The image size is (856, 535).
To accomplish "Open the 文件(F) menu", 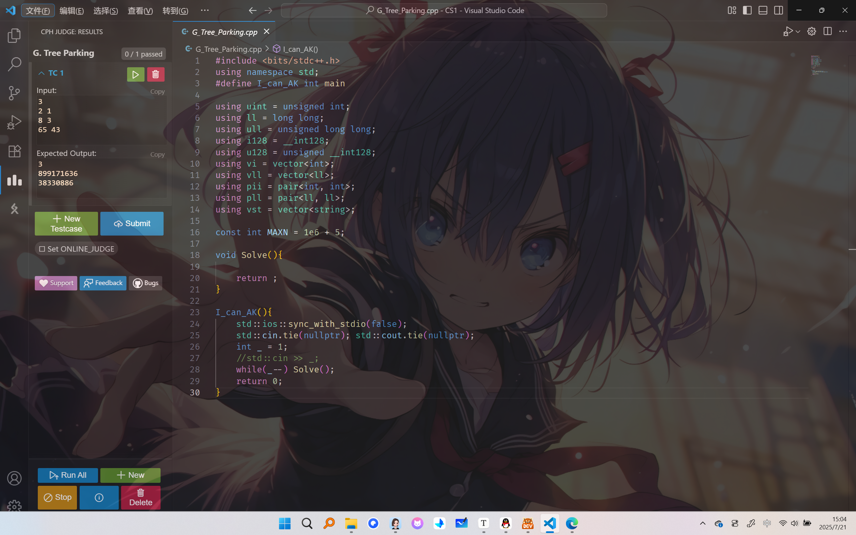I will 38,11.
